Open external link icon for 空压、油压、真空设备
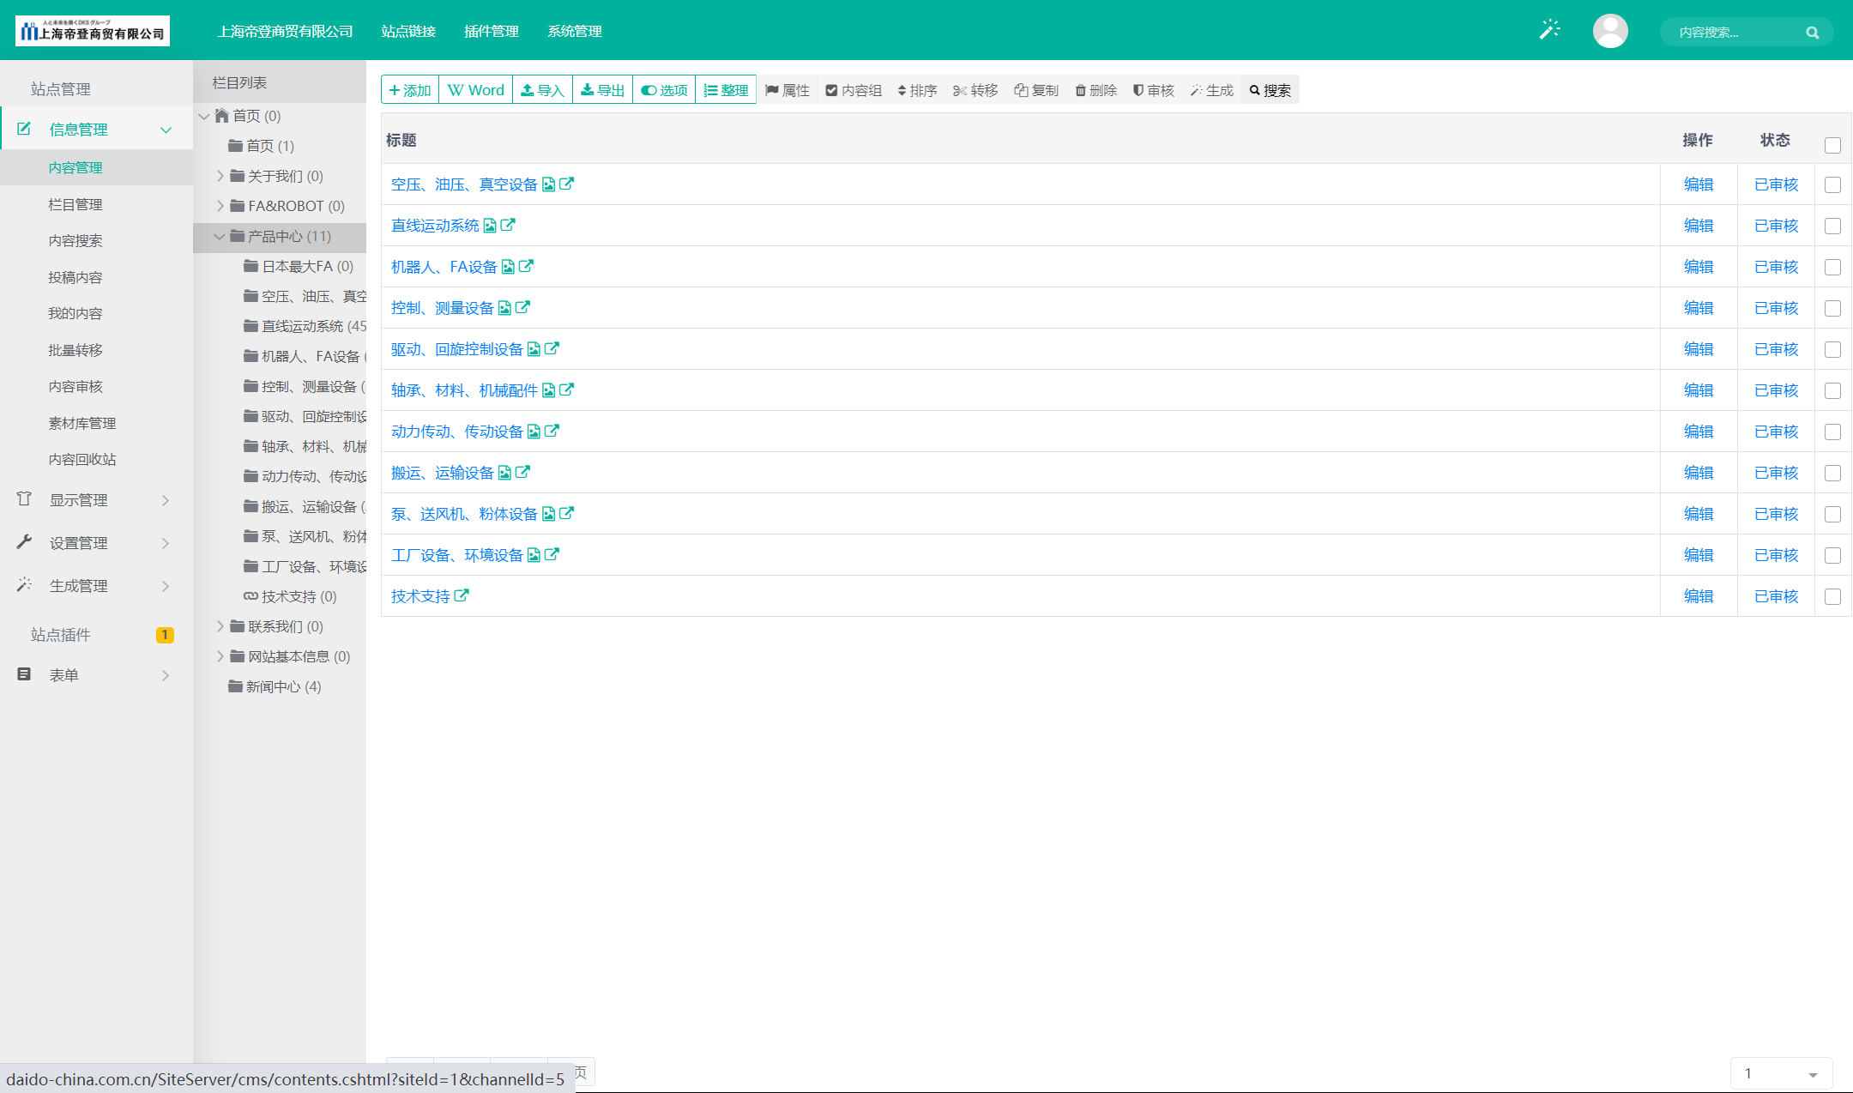Image resolution: width=1853 pixels, height=1093 pixels. click(x=566, y=184)
